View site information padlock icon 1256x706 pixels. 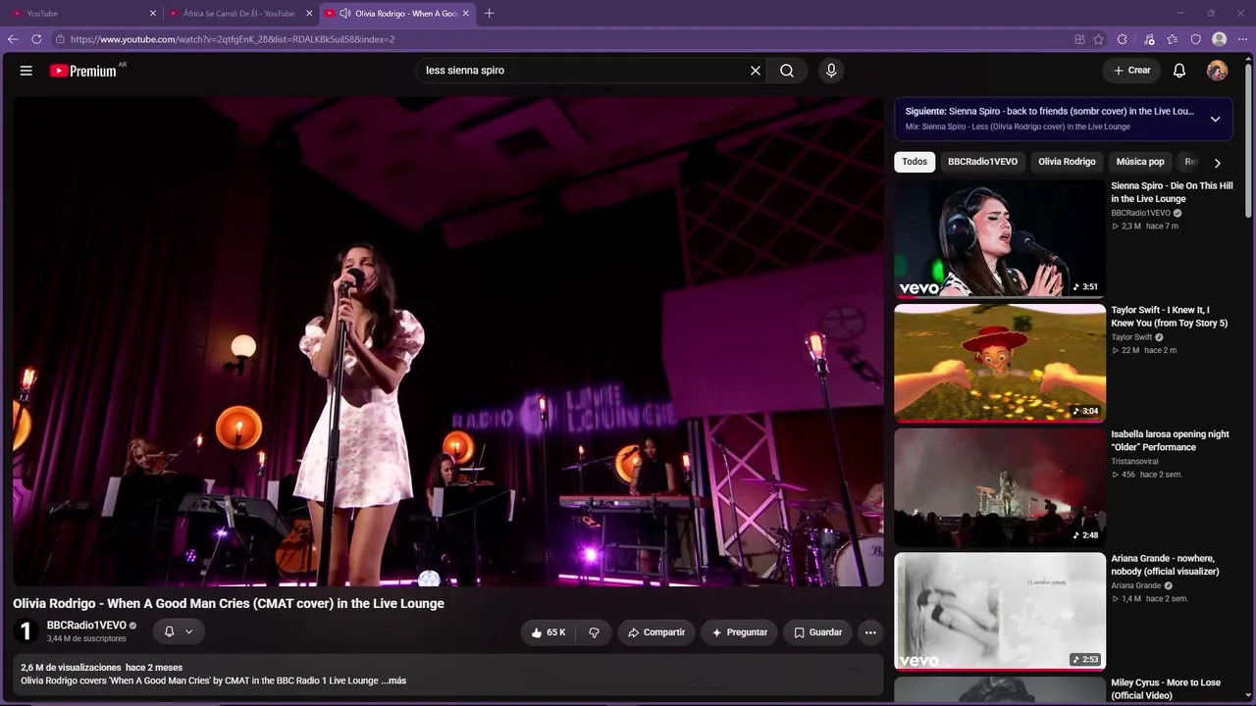pyautogui.click(x=60, y=39)
